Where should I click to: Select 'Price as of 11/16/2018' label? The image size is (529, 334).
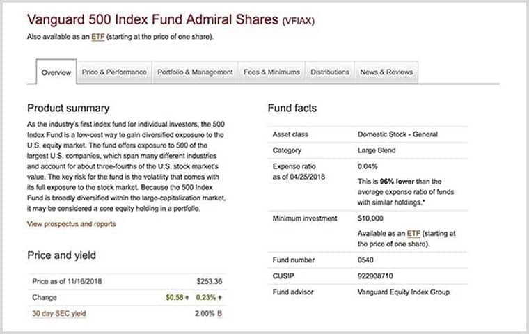[x=67, y=281]
